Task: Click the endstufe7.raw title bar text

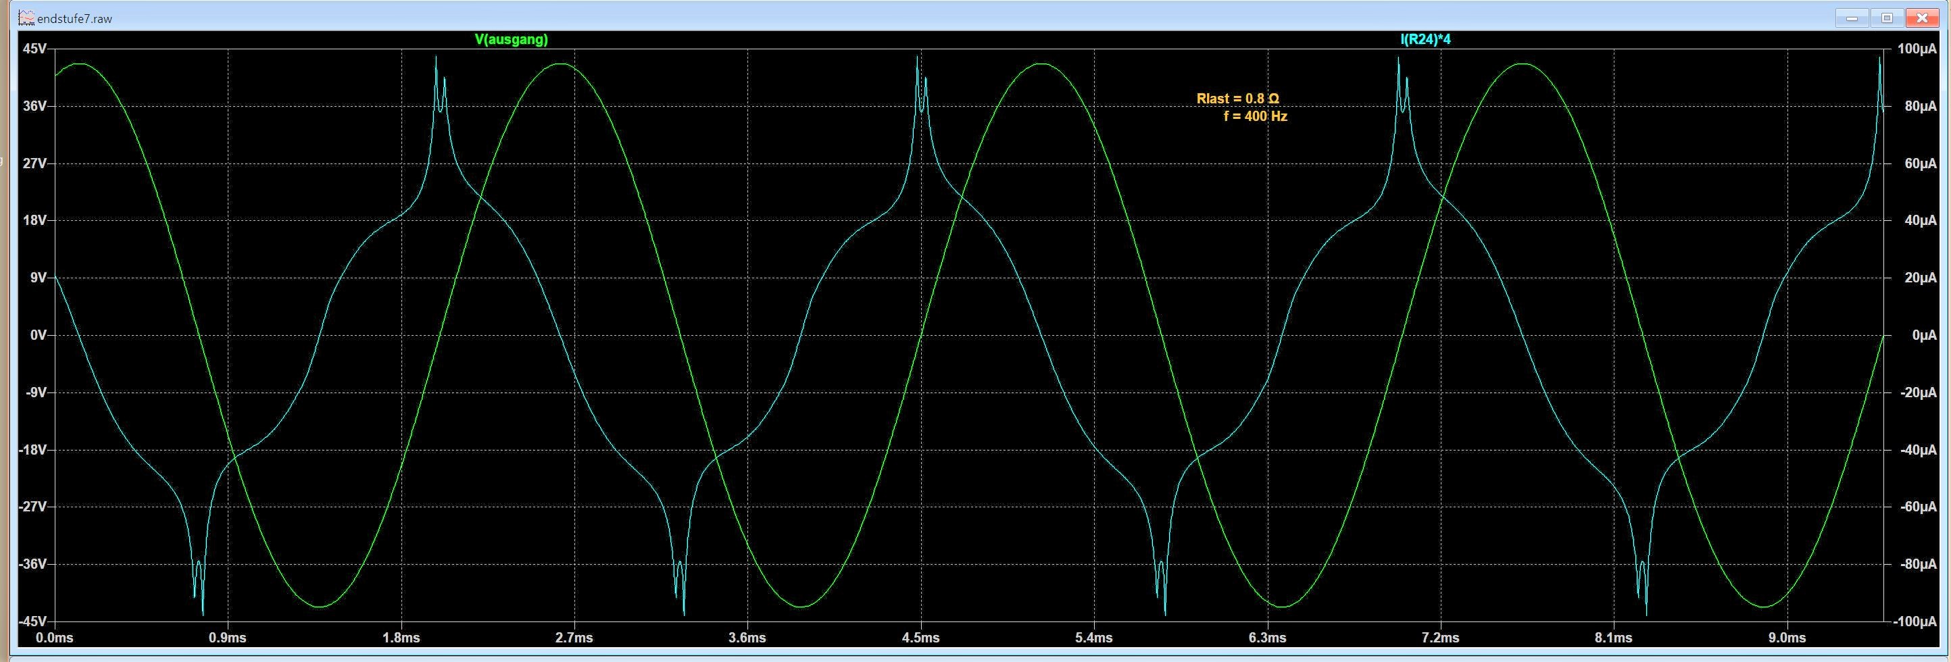Action: (74, 18)
